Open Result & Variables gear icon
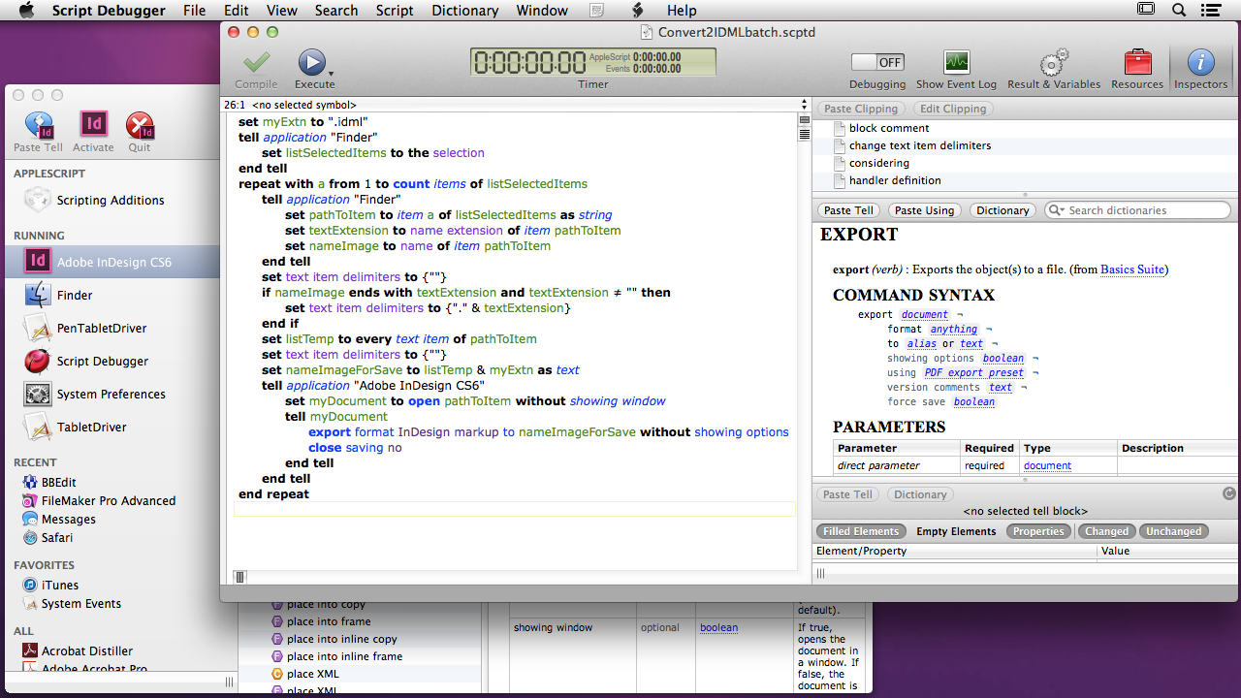 pyautogui.click(x=1053, y=64)
